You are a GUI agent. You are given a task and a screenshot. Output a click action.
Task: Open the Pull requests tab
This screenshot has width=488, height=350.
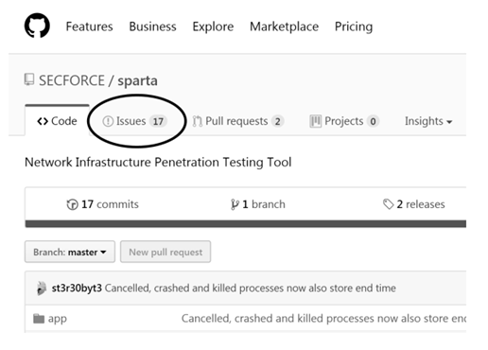point(238,121)
